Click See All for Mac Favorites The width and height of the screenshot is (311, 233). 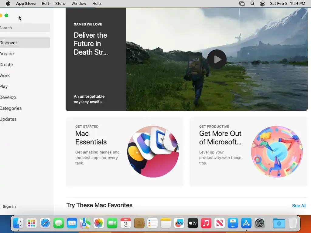(299, 206)
